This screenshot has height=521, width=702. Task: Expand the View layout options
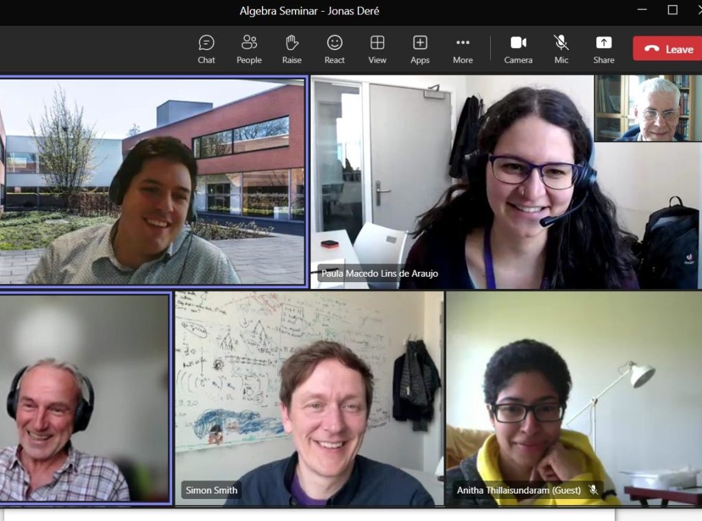[x=377, y=49]
